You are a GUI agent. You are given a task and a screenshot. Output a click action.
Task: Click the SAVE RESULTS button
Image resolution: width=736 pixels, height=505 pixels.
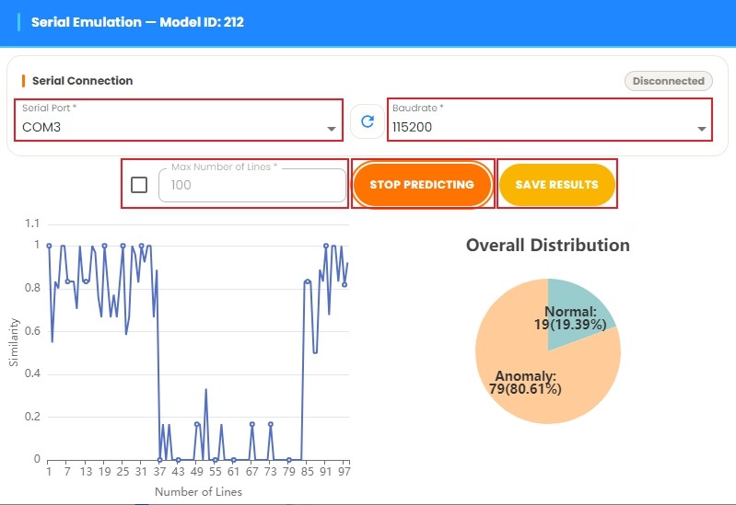point(556,184)
